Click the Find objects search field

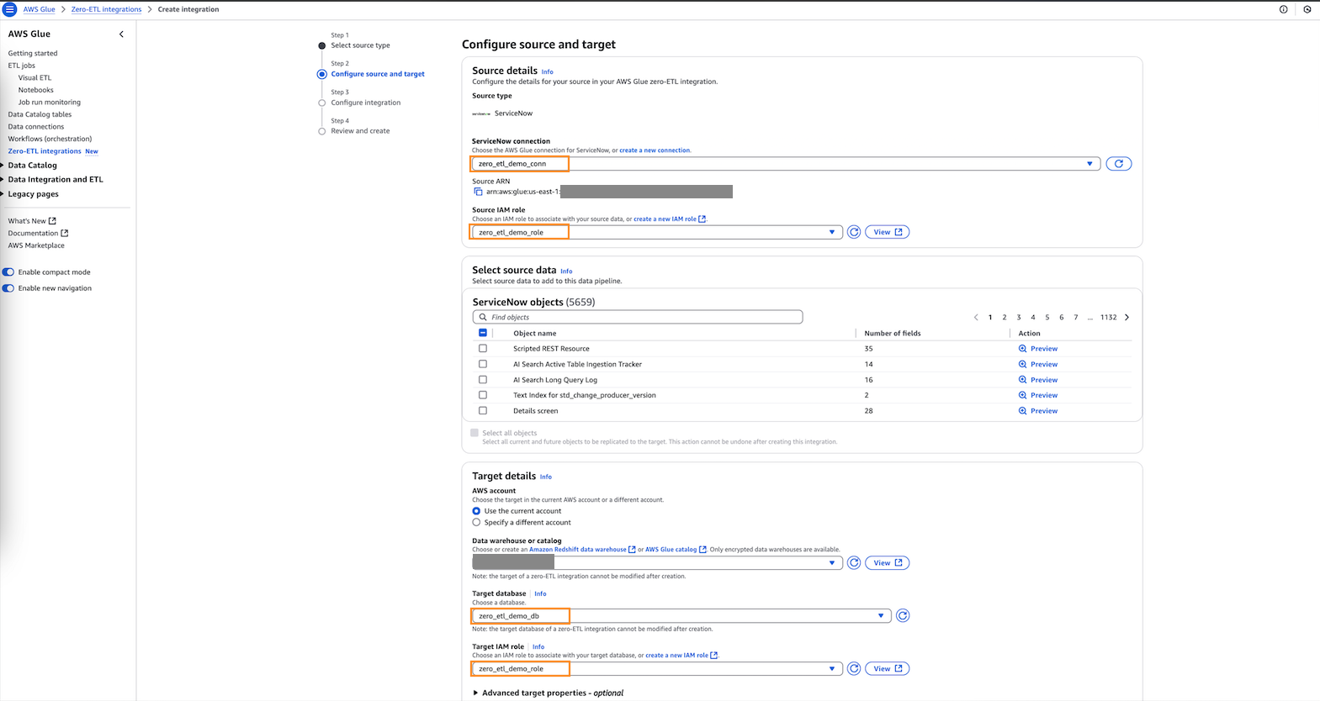coord(638,318)
